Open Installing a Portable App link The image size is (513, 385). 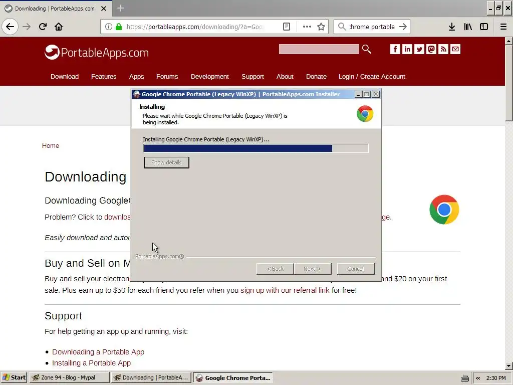[x=91, y=363]
